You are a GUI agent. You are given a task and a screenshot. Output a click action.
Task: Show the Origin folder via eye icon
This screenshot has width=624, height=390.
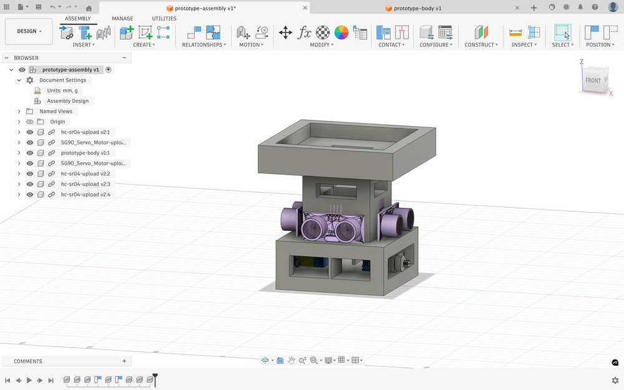(29, 122)
